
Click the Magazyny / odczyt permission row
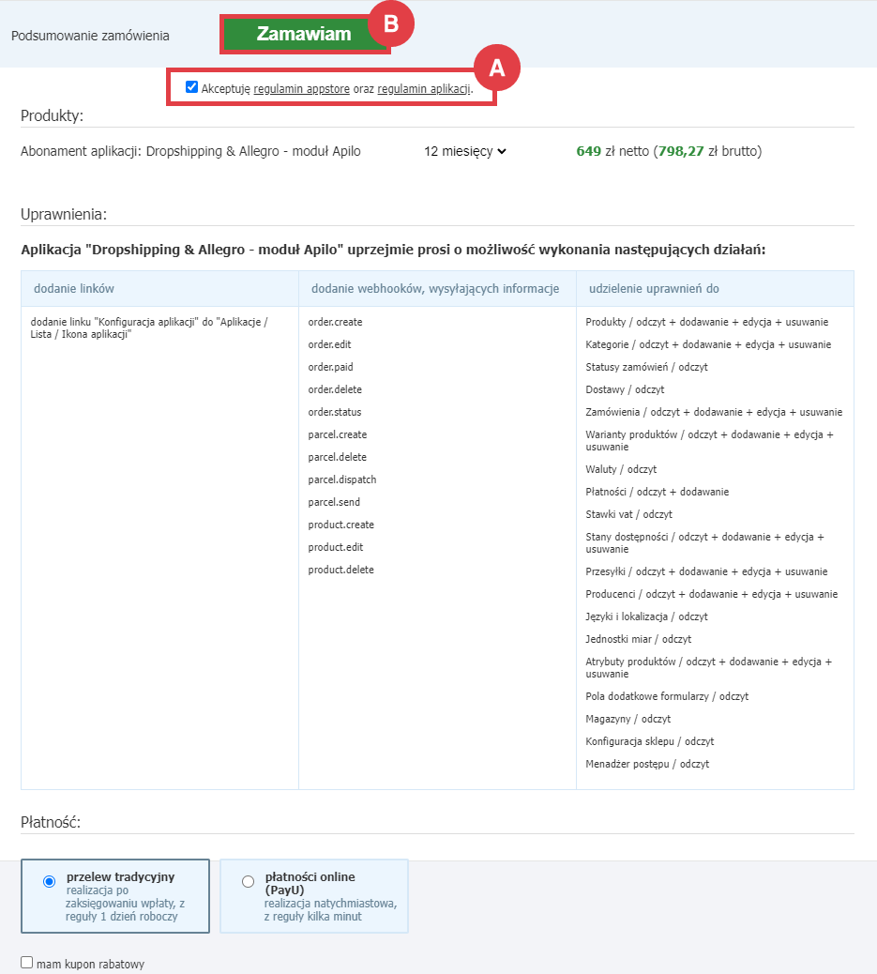click(628, 719)
